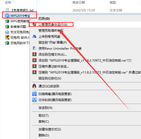Pick 固定到"开始"屏幕(P)
The image size is (141, 139).
coord(53,42)
